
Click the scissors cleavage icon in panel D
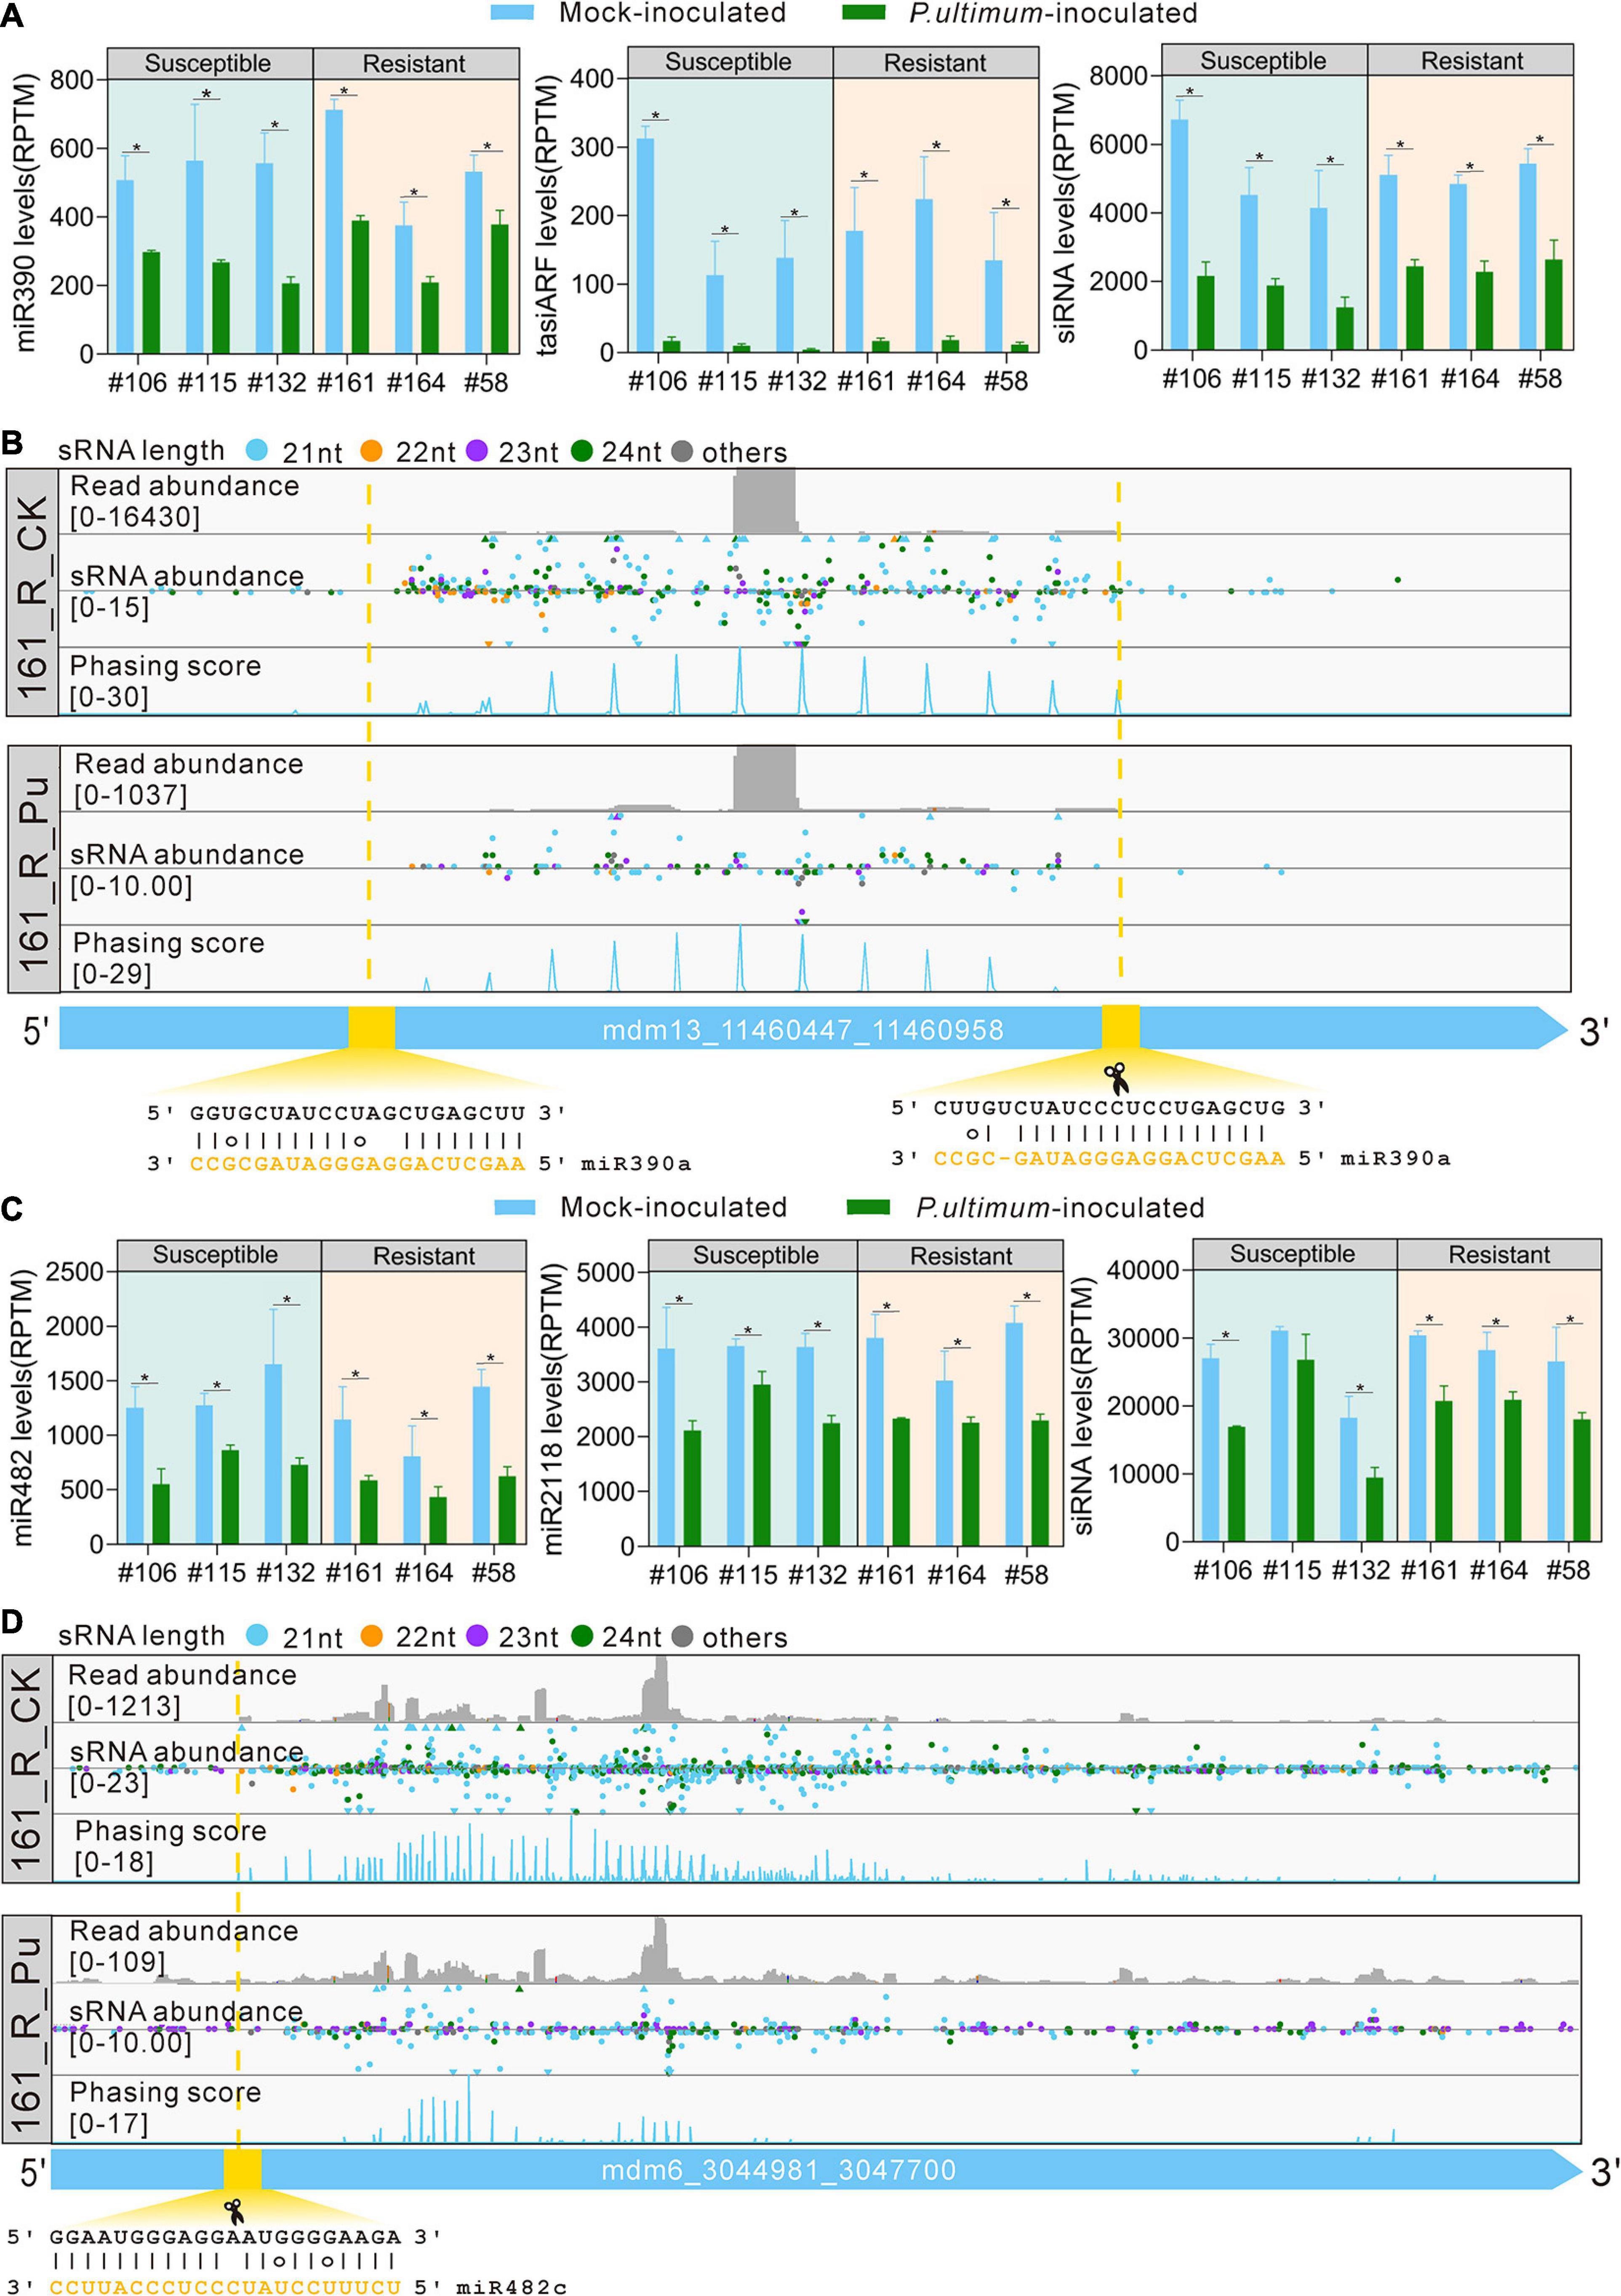click(234, 2213)
